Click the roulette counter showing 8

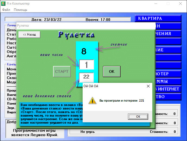coord(84,51)
